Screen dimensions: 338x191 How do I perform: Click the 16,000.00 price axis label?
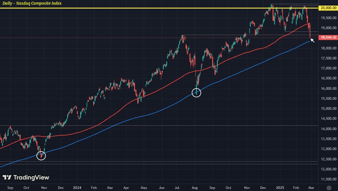(x=327, y=89)
